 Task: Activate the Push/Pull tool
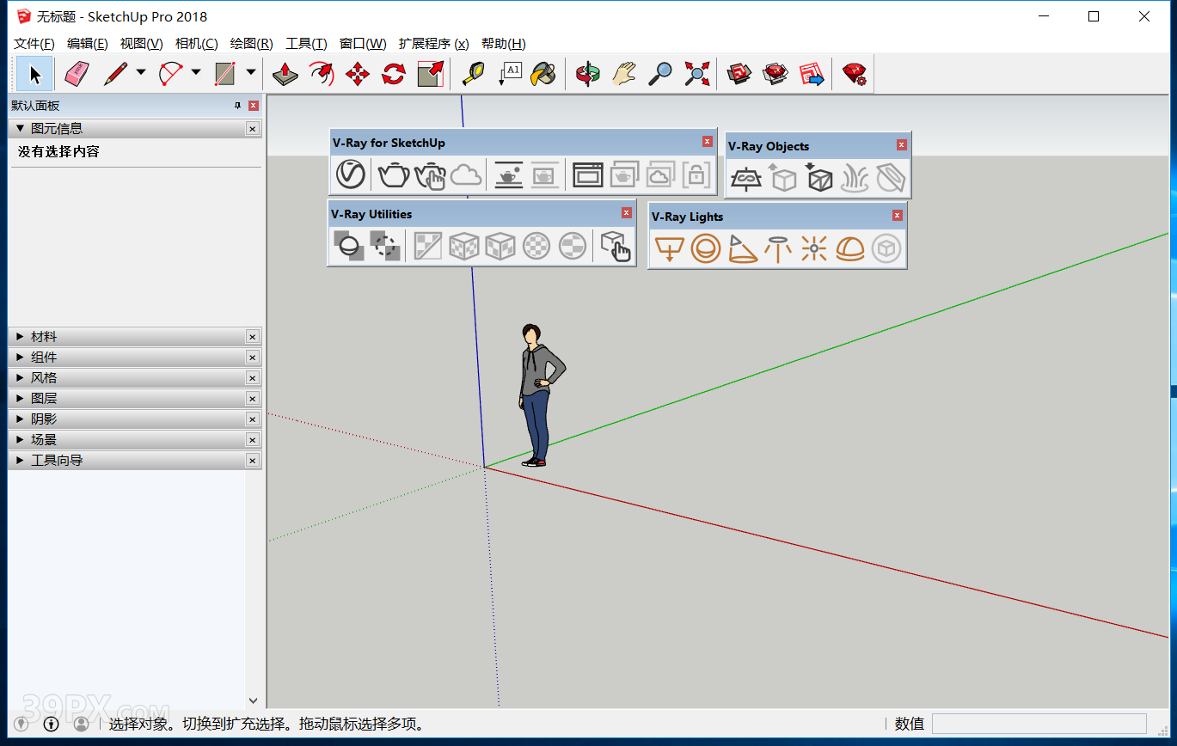tap(285, 74)
